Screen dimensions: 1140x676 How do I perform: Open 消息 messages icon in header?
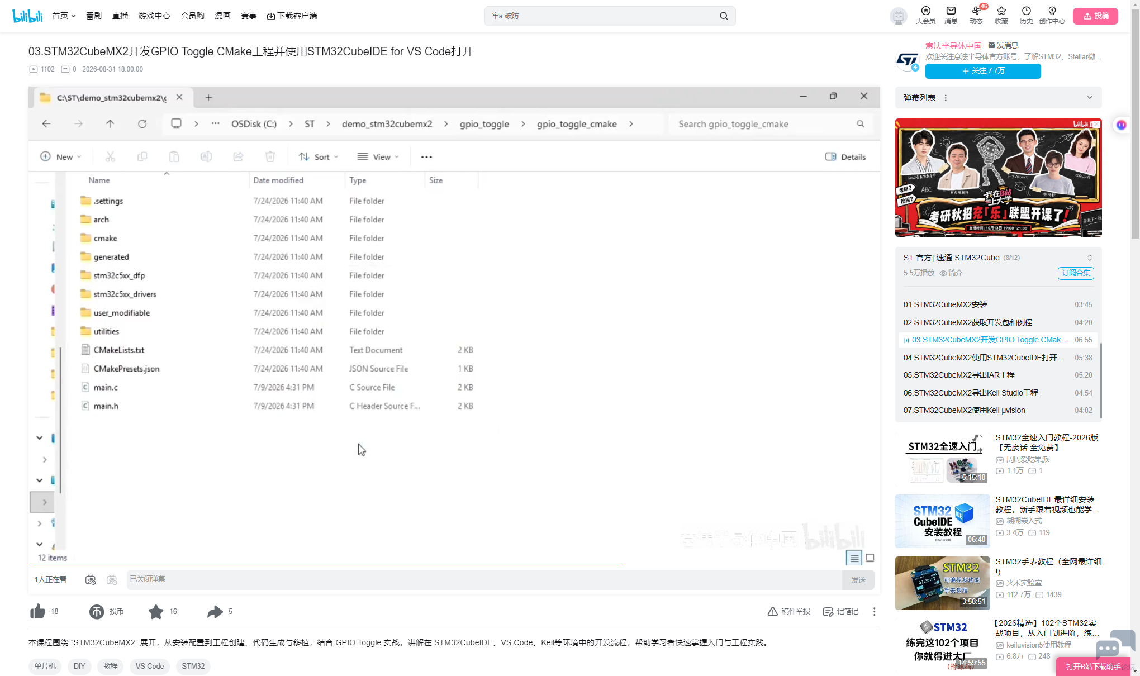point(951,15)
